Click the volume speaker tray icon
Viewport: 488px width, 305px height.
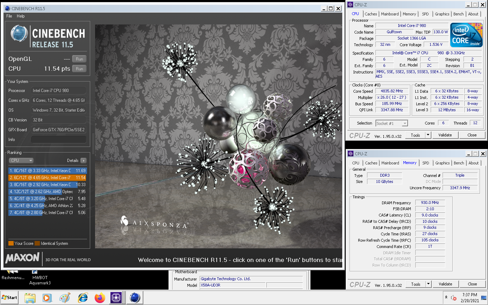pyautogui.click(x=454, y=298)
